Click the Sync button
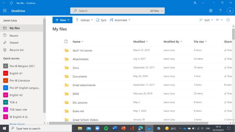Viewport: 235px width, 132px height. (101, 20)
